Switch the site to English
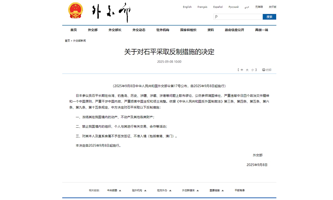This screenshot has height=200, width=333. tap(187, 7)
